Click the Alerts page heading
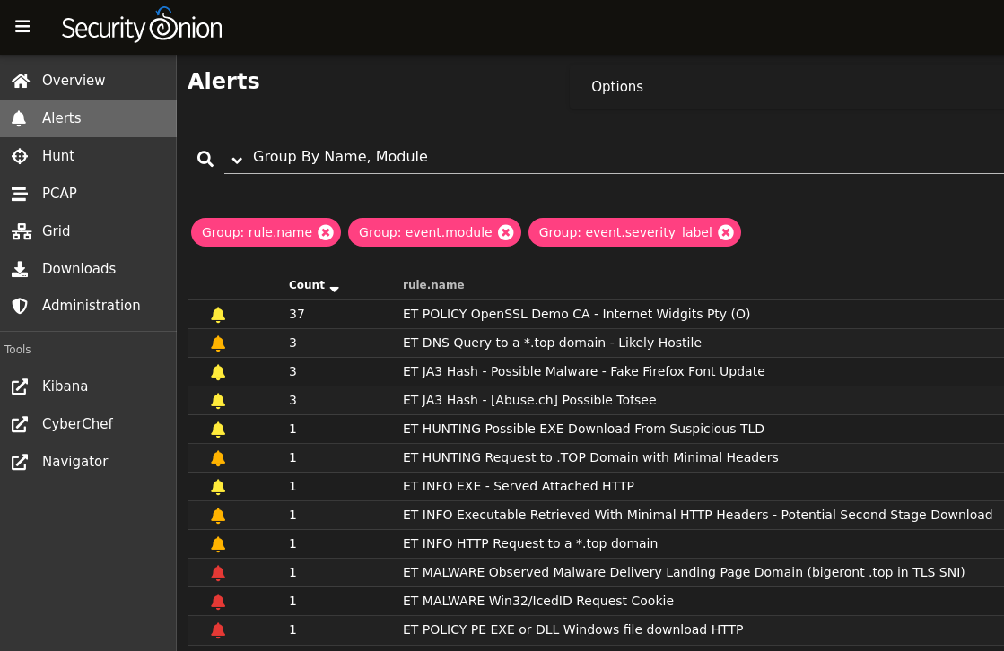This screenshot has width=1004, height=651. [223, 82]
